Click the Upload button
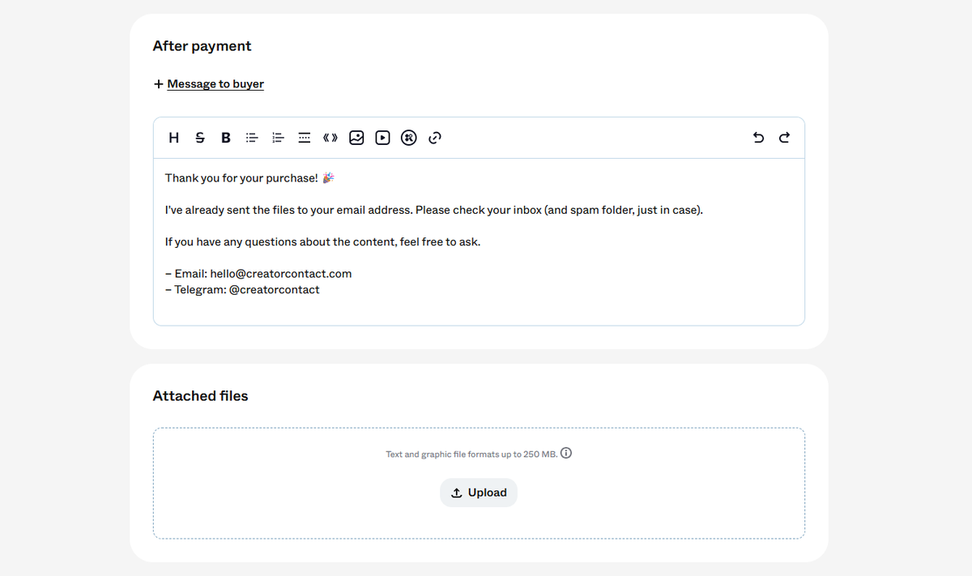This screenshot has height=576, width=972. click(x=479, y=493)
